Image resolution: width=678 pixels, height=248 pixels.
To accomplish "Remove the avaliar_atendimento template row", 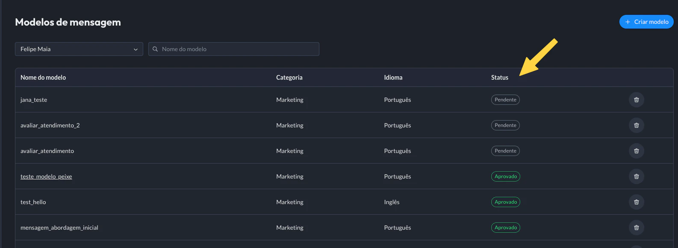I will pos(636,151).
